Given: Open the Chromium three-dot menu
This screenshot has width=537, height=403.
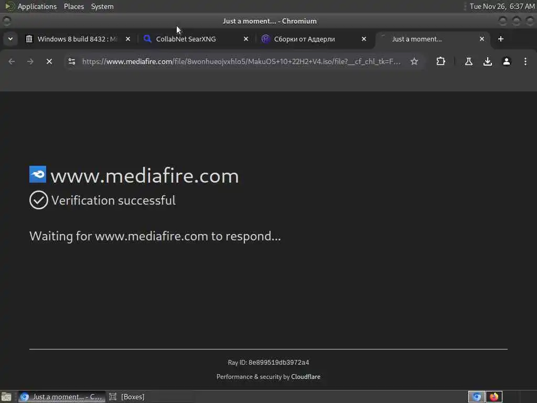Looking at the screenshot, I should point(525,61).
